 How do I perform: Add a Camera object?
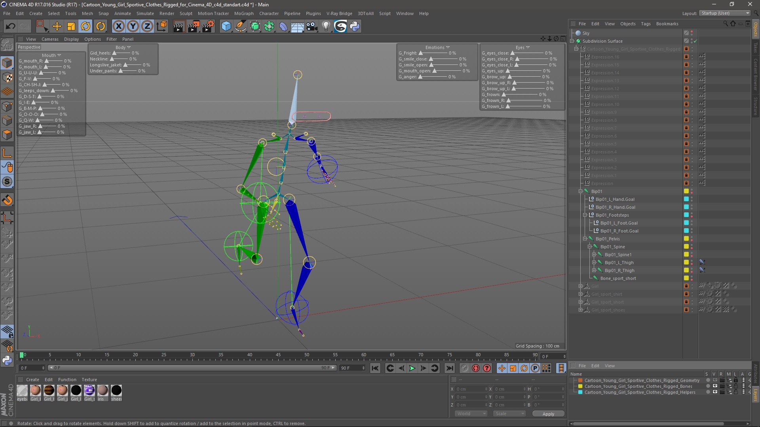[x=312, y=26]
